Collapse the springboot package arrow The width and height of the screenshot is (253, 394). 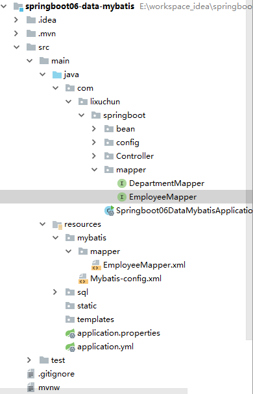[x=82, y=115]
